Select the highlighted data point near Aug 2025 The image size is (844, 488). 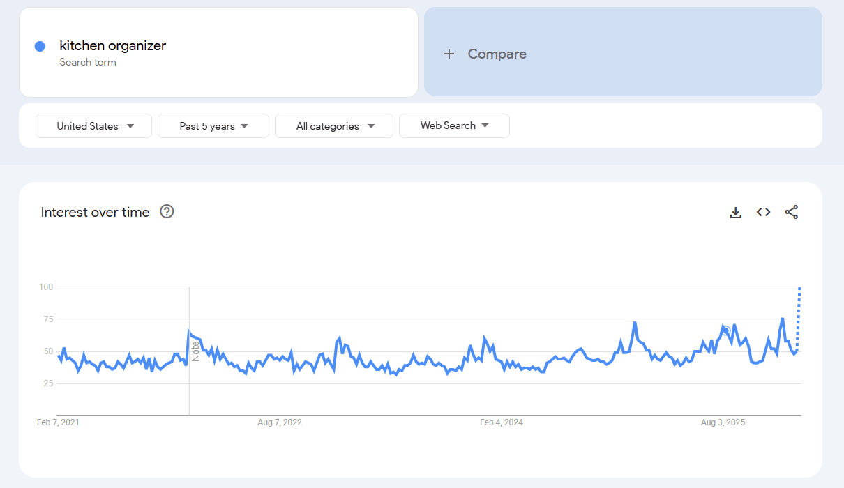(x=725, y=330)
